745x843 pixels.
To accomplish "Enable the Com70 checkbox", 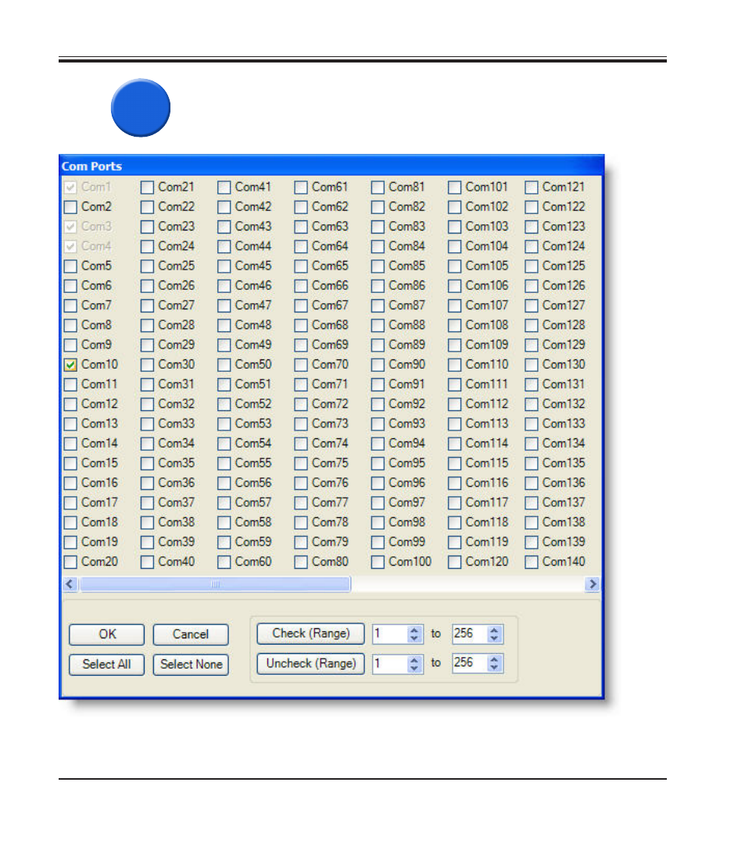I will [301, 365].
